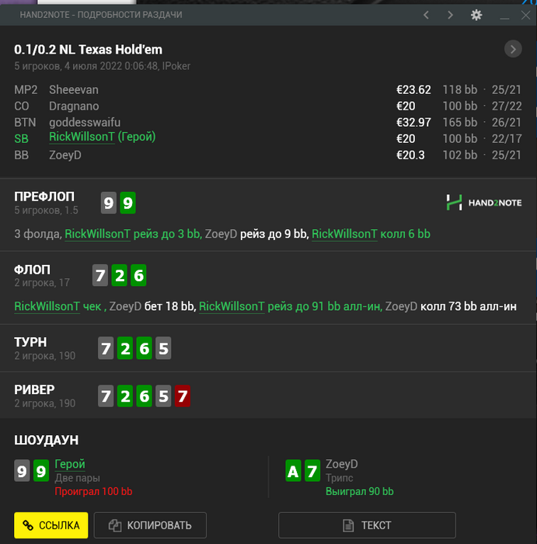The image size is (537, 544).
Task: Click 'рейз до 9 bb' preflop action text
Action: pyautogui.click(x=274, y=234)
